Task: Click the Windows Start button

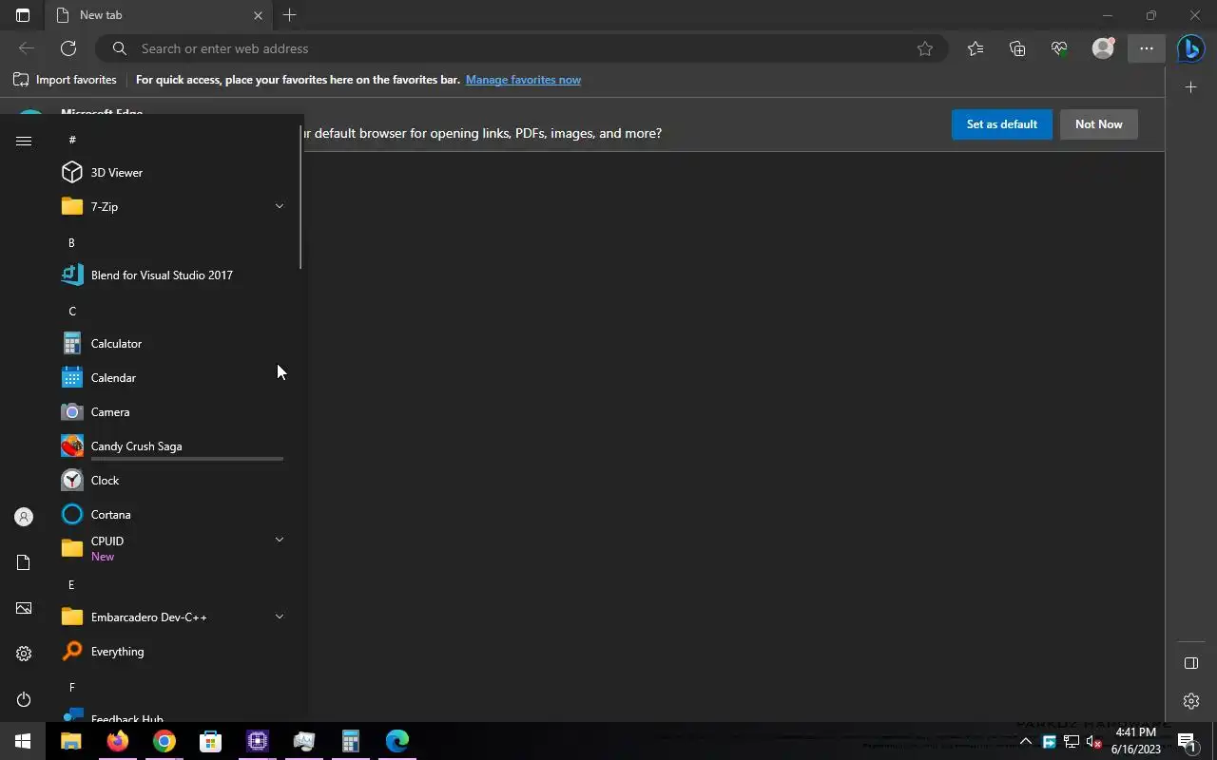Action: (x=23, y=741)
